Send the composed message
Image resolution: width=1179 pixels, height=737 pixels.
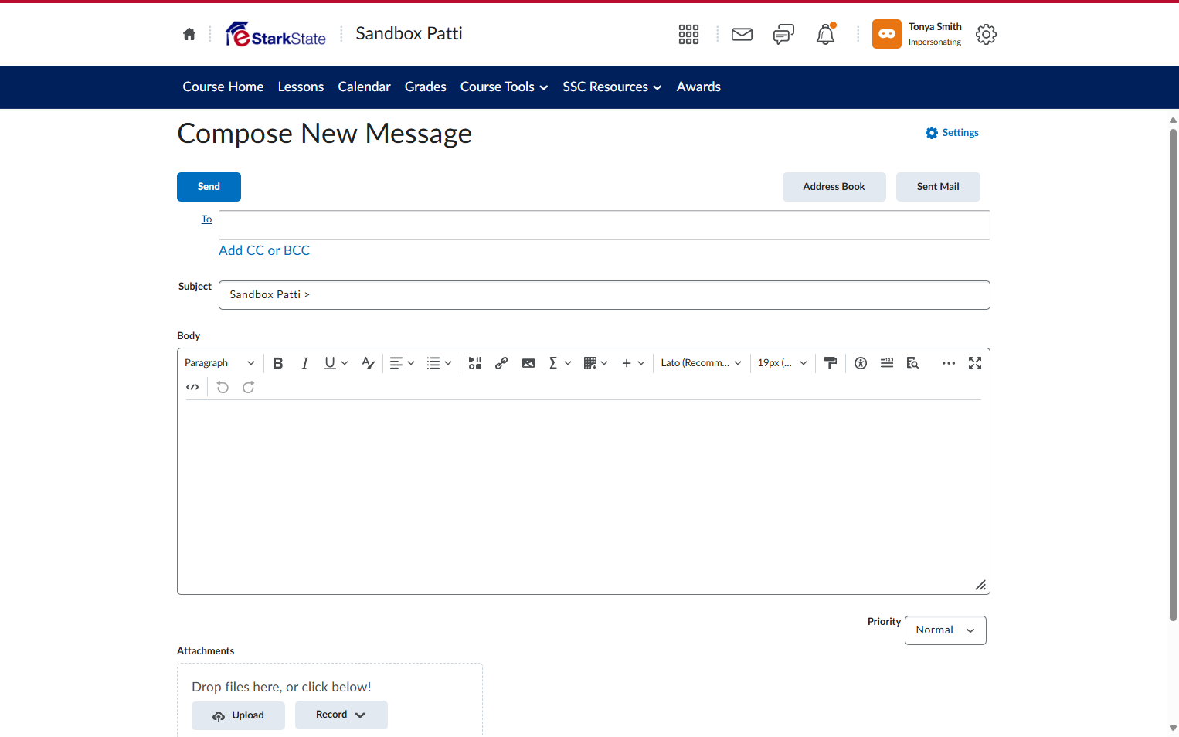coord(209,187)
